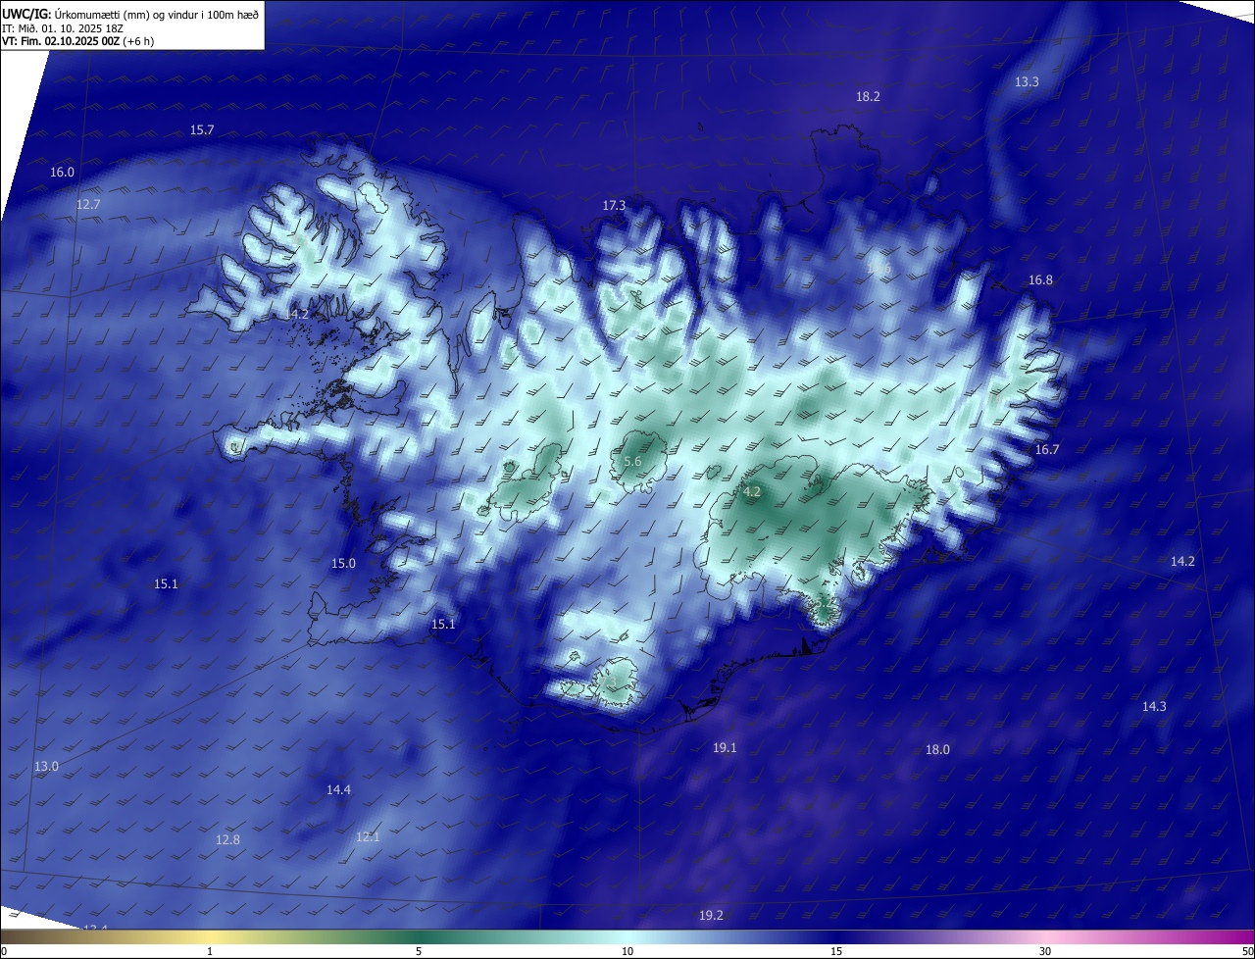The height and width of the screenshot is (959, 1255).
Task: Click the 0 tick on the color scale
Action: coord(4,952)
